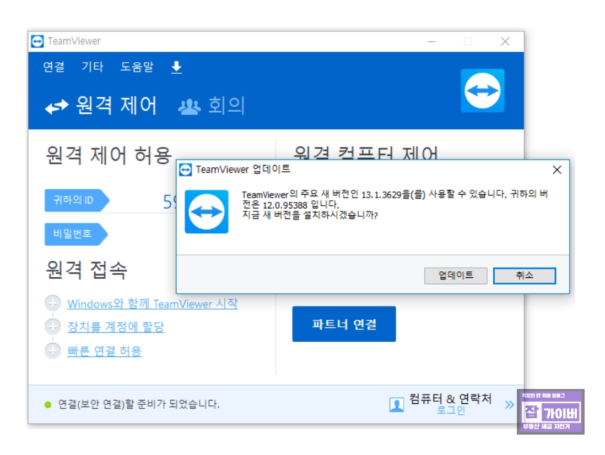Click the download arrow icon in menu bar
The image size is (605, 455).
[x=176, y=67]
